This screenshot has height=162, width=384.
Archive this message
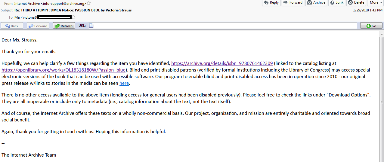point(316,2)
